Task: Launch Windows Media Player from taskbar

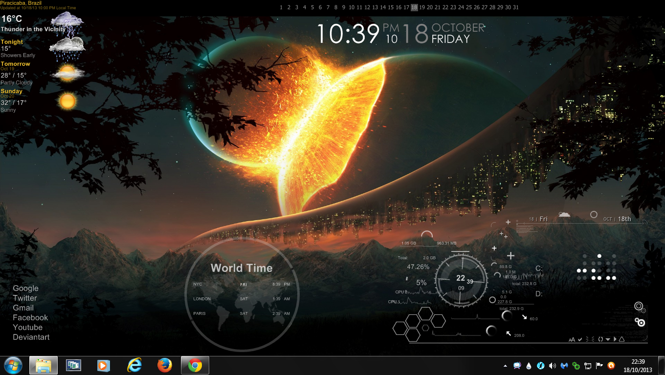Action: coord(104,365)
